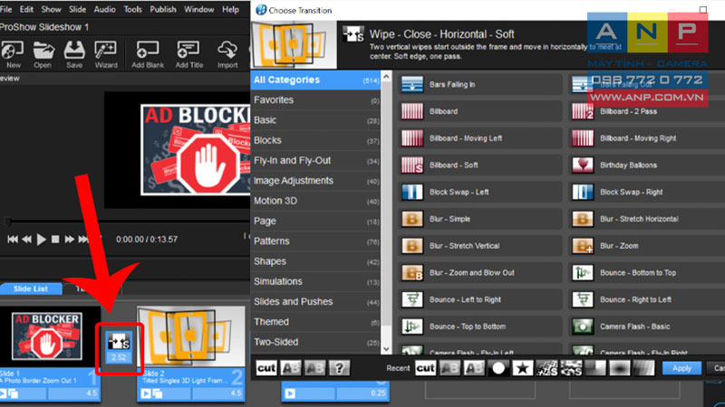Select the Fly-In and Fly-Out category
The width and height of the screenshot is (725, 407).
tap(315, 160)
